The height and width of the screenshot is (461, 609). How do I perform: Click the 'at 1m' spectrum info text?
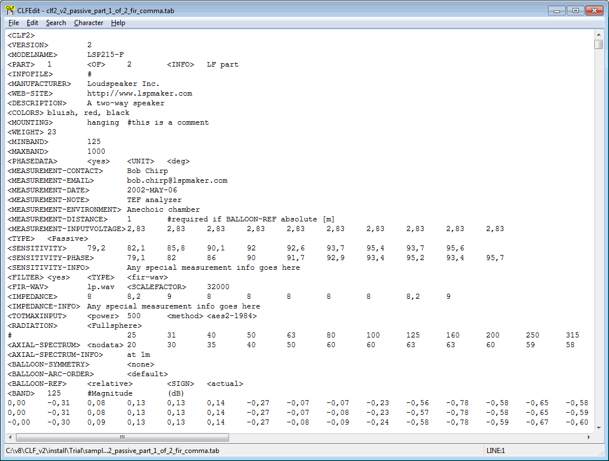[x=138, y=355]
